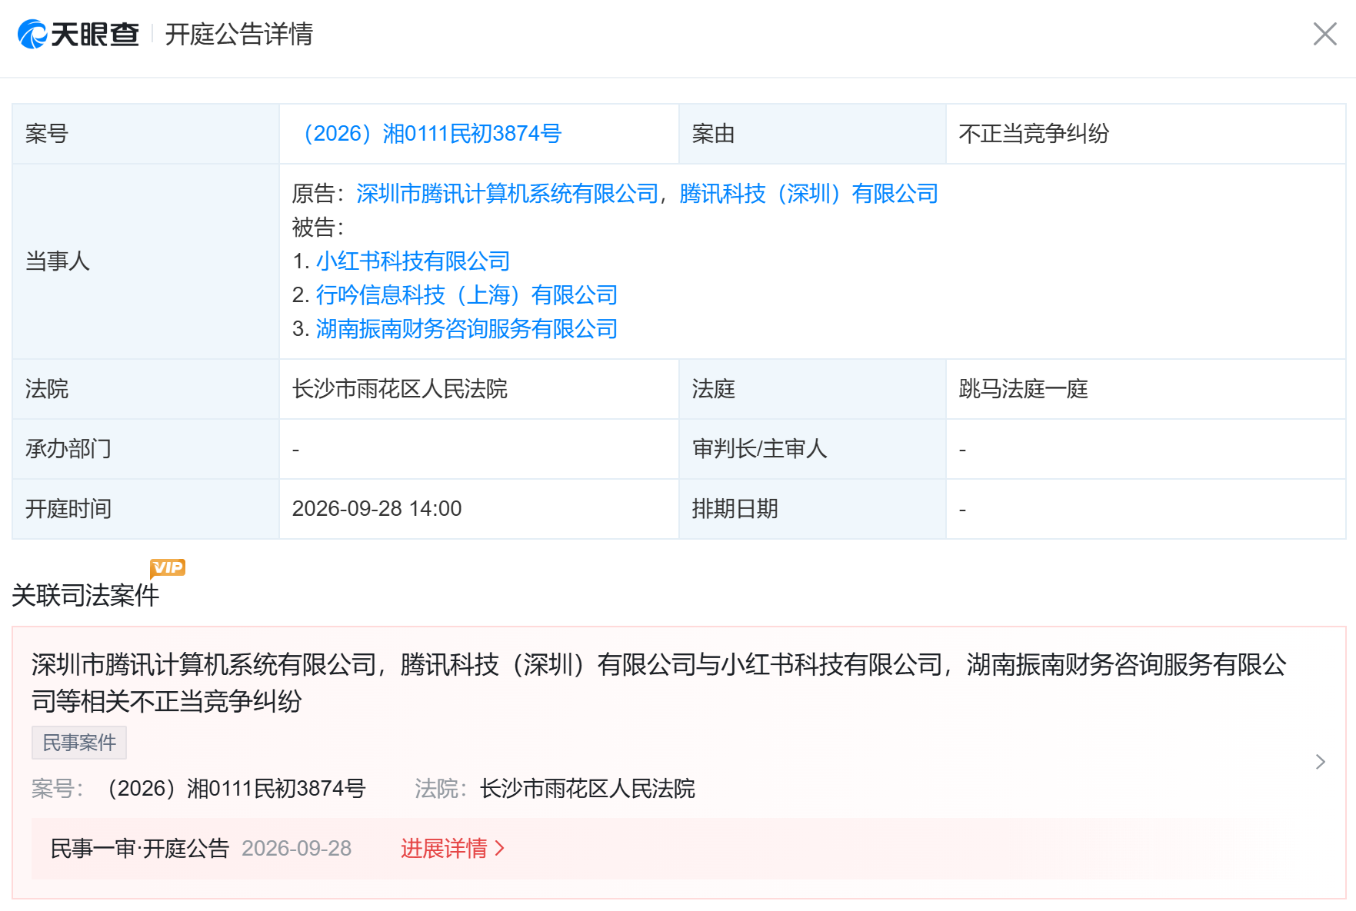This screenshot has width=1356, height=911.
Task: Click 民事一审·开庭公告 progress entry
Action: (x=140, y=848)
